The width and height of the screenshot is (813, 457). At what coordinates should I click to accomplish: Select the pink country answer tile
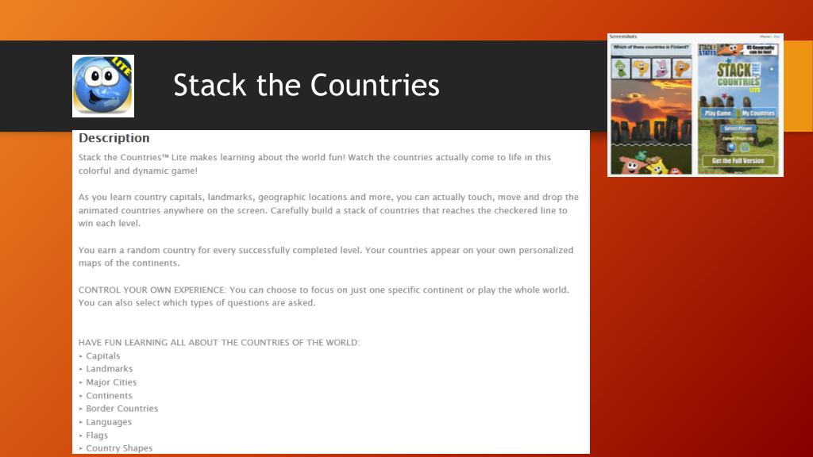(x=661, y=68)
